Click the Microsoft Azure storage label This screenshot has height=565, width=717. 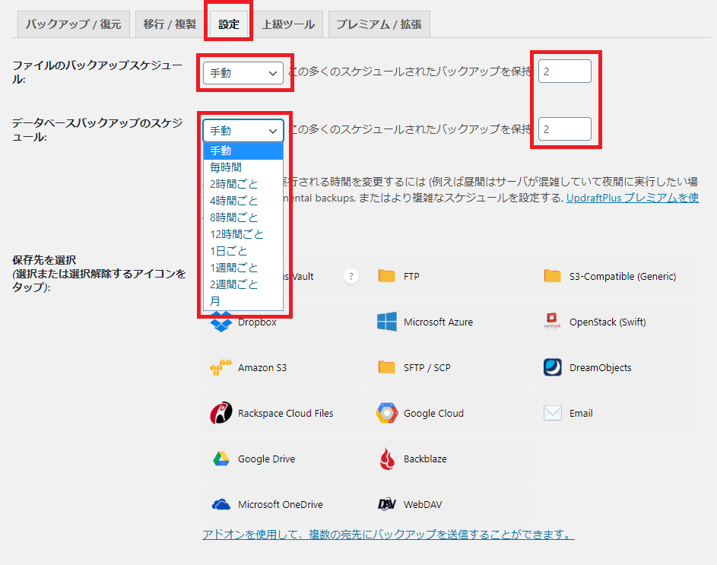438,322
